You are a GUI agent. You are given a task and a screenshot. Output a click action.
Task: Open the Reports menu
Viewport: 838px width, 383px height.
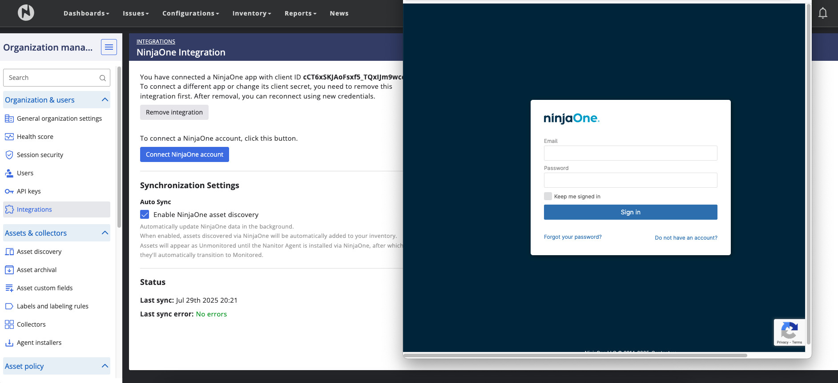click(x=300, y=13)
